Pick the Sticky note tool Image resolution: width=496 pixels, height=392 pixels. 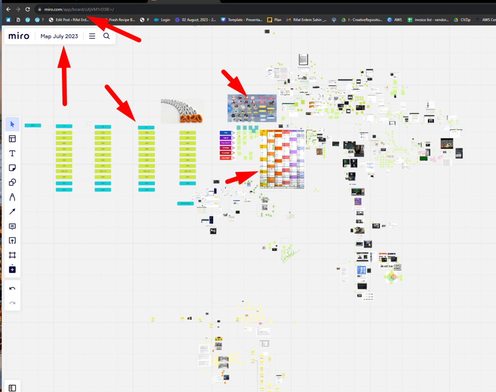(x=12, y=168)
